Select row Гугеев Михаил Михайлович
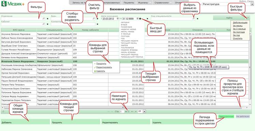 click(125, 50)
